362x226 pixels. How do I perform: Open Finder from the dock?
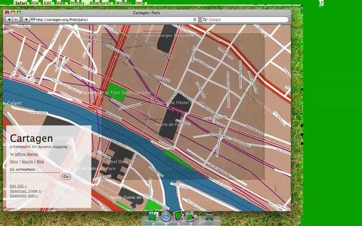point(153,216)
